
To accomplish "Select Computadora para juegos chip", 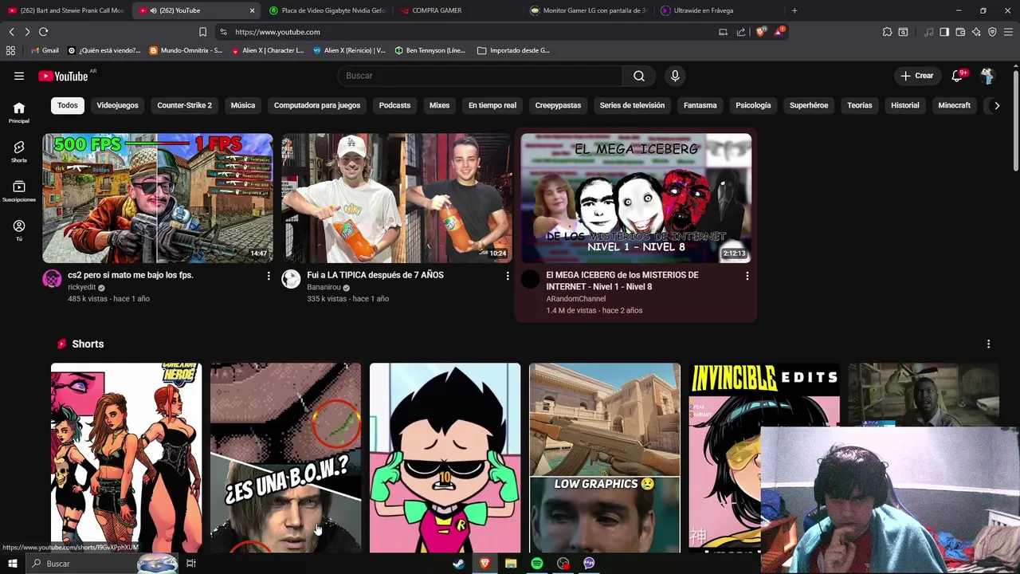I will click(317, 105).
